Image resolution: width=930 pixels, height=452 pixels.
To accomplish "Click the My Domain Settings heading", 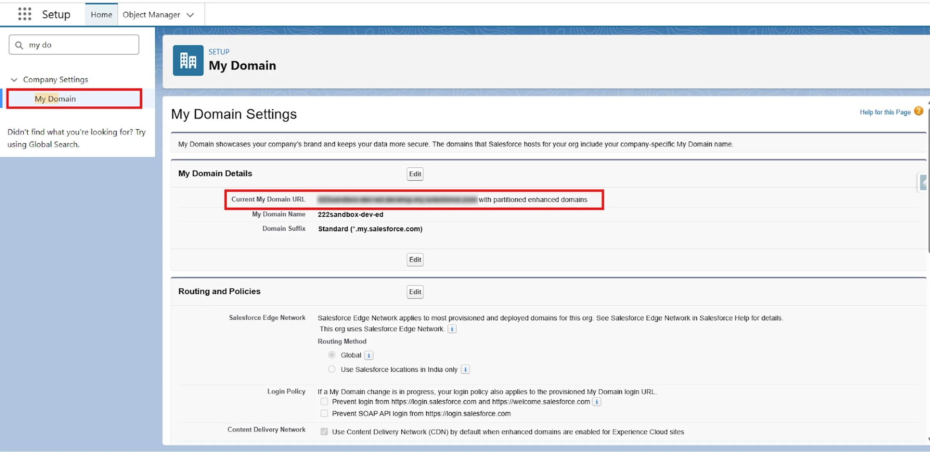I will (x=234, y=114).
